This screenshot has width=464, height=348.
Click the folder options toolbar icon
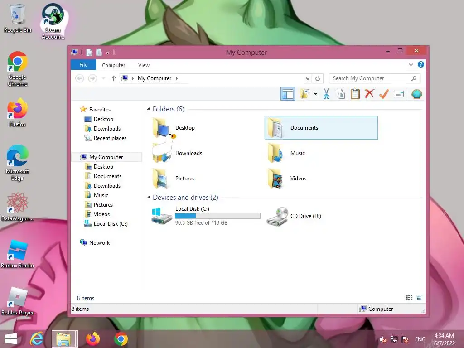tap(304, 94)
